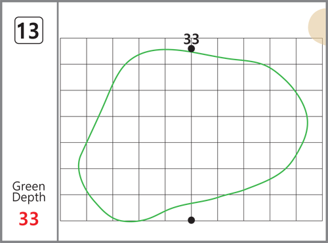Screen dimensions: 328x243
Task: Click the digit 3 in the hole number box
Action: 33,31
